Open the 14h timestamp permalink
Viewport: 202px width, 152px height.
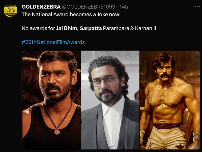[x=124, y=6]
